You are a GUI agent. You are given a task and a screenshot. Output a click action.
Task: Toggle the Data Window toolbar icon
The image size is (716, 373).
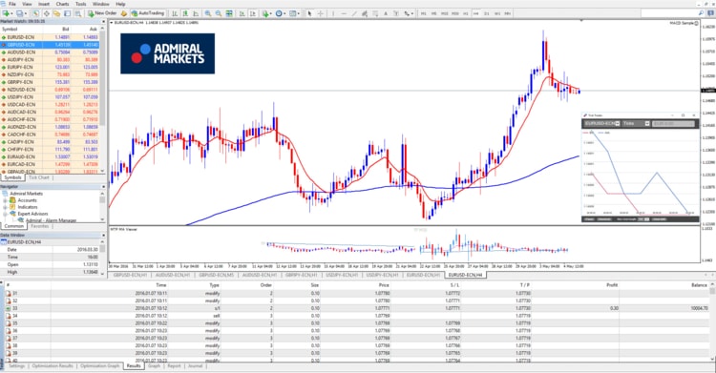click(x=47, y=13)
